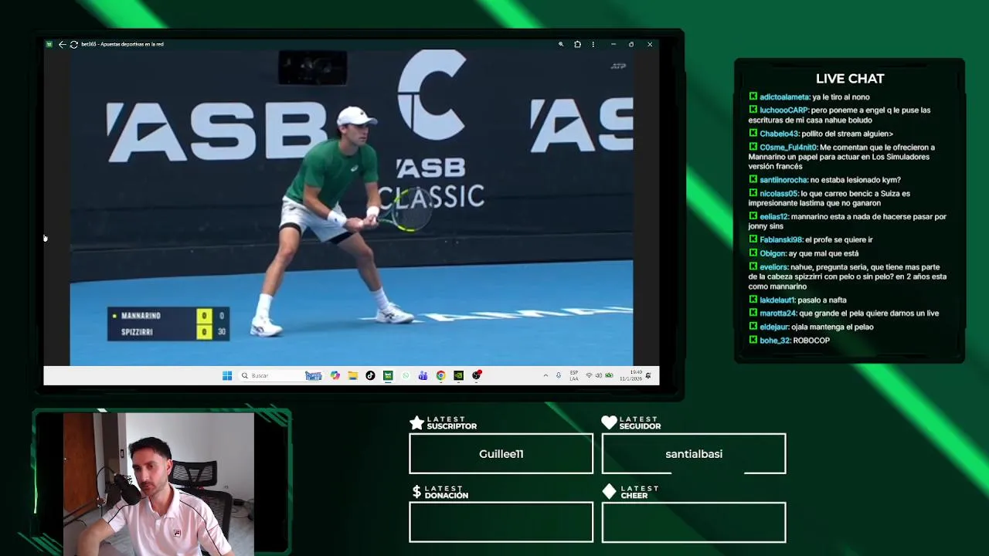This screenshot has height=556, width=989.
Task: Expand hidden system tray icons
Action: [545, 375]
